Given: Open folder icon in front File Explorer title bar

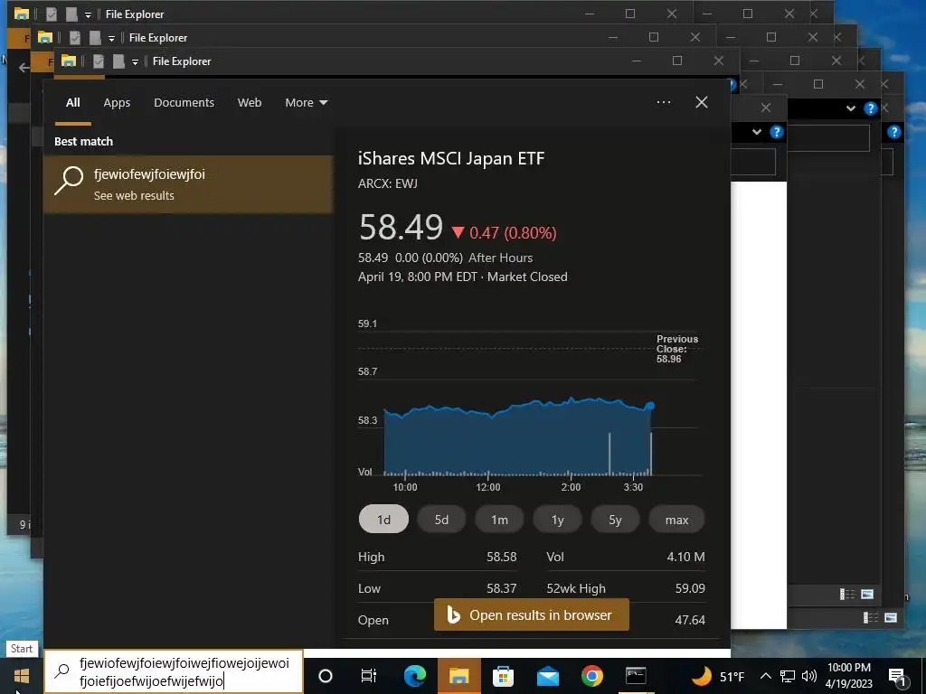Looking at the screenshot, I should [x=69, y=61].
